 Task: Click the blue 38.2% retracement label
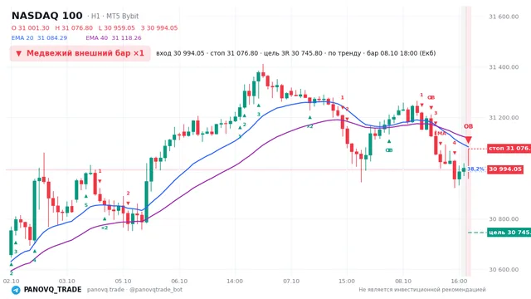click(475, 169)
